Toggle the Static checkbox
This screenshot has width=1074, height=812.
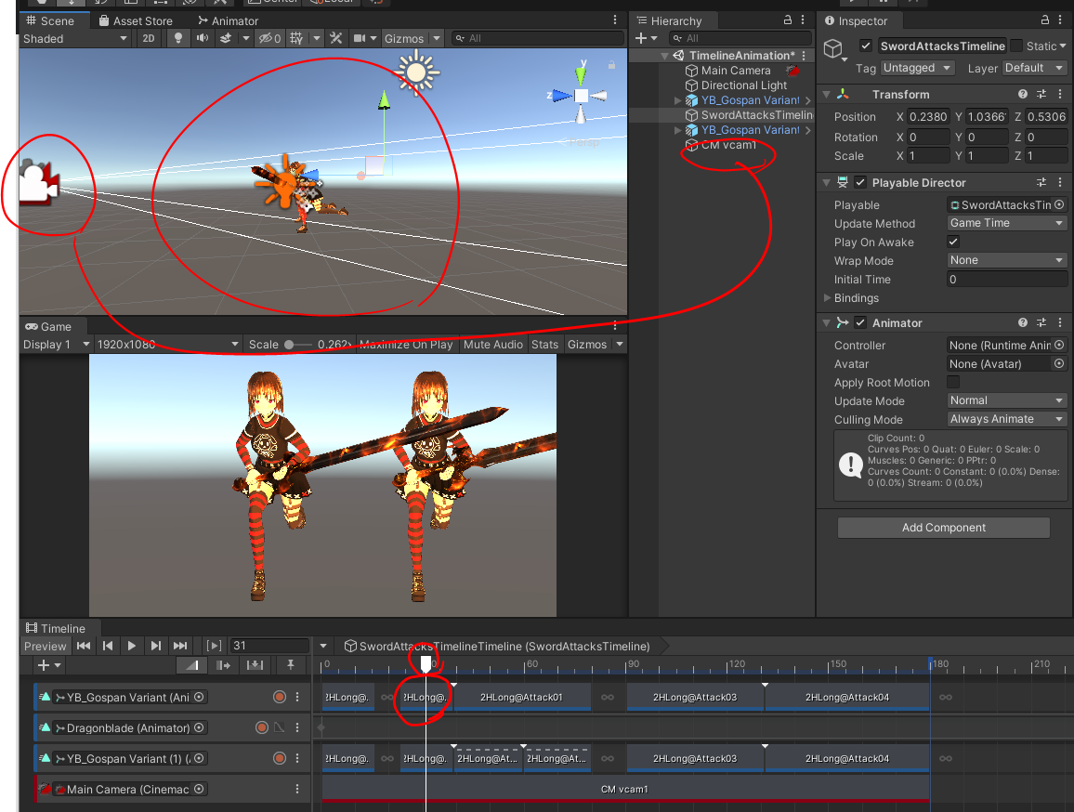coord(1016,46)
